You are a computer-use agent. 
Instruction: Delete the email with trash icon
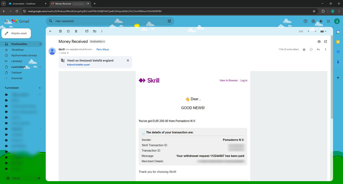point(76,31)
